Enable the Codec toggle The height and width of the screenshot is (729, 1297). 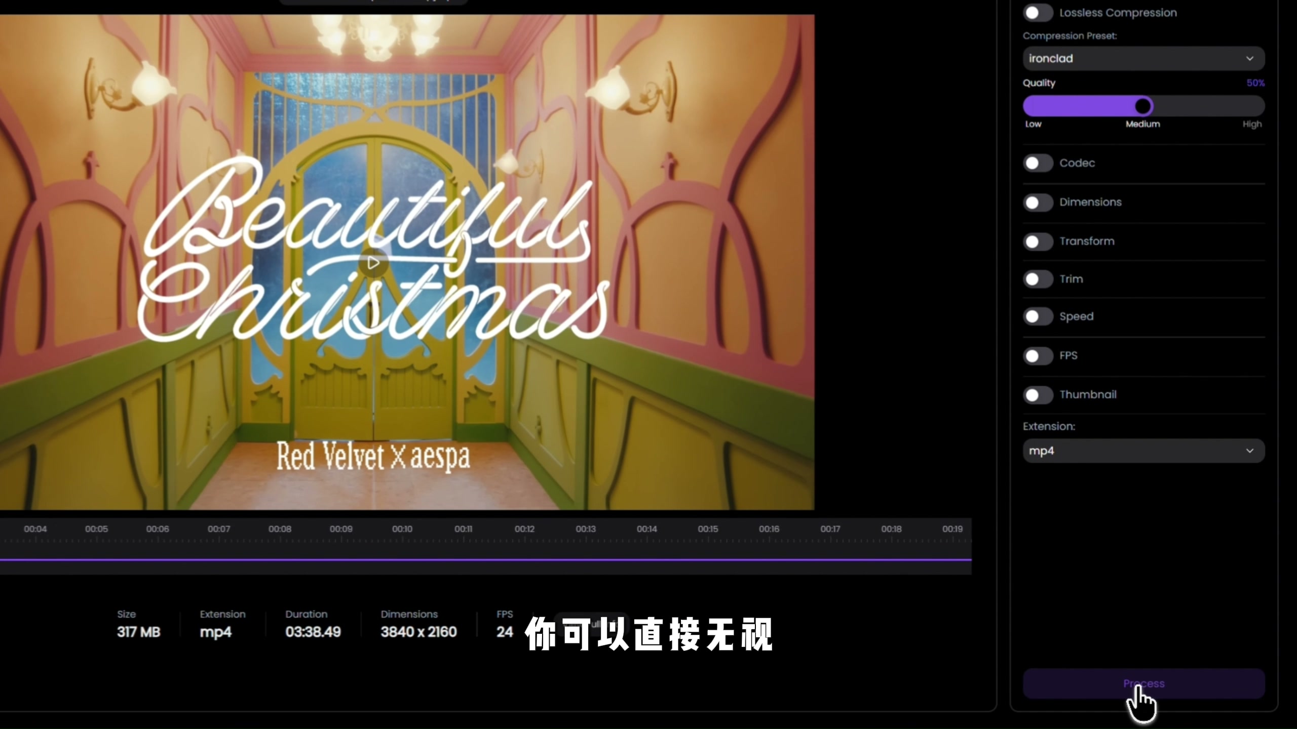click(x=1038, y=163)
